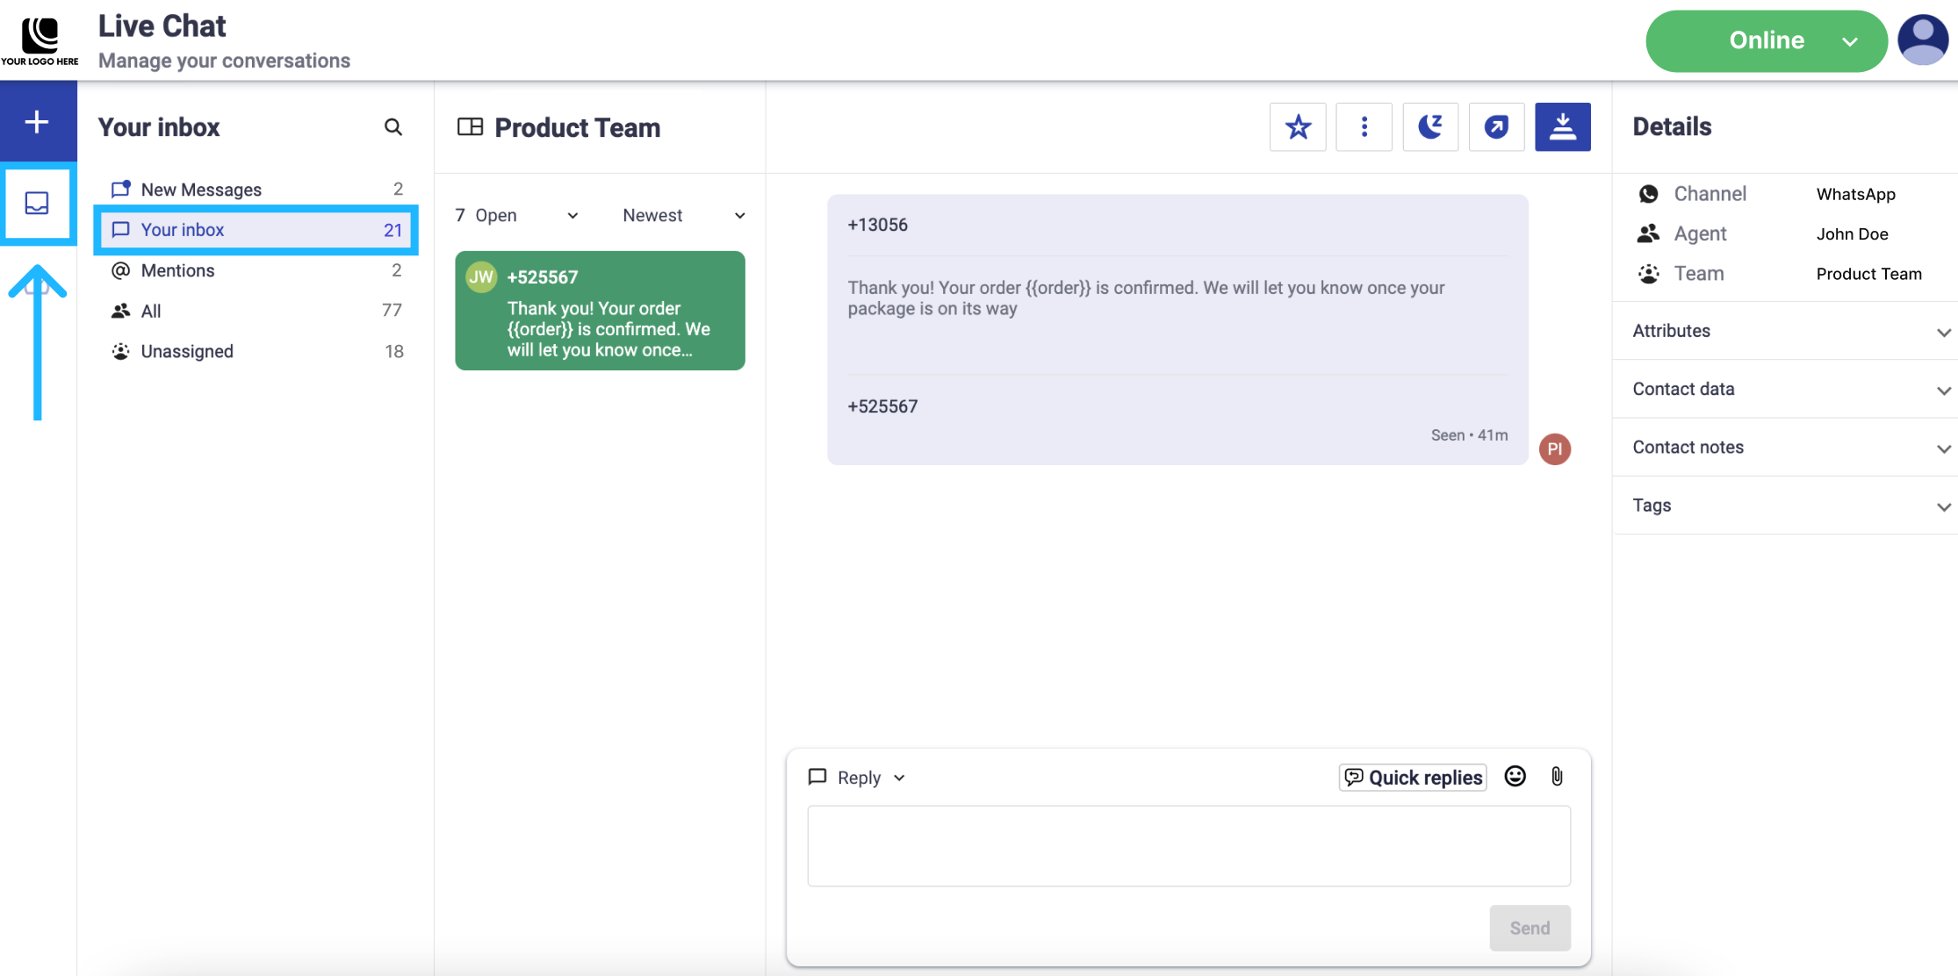The width and height of the screenshot is (1958, 976).
Task: Snooze conversation with the moon icon
Action: point(1430,127)
